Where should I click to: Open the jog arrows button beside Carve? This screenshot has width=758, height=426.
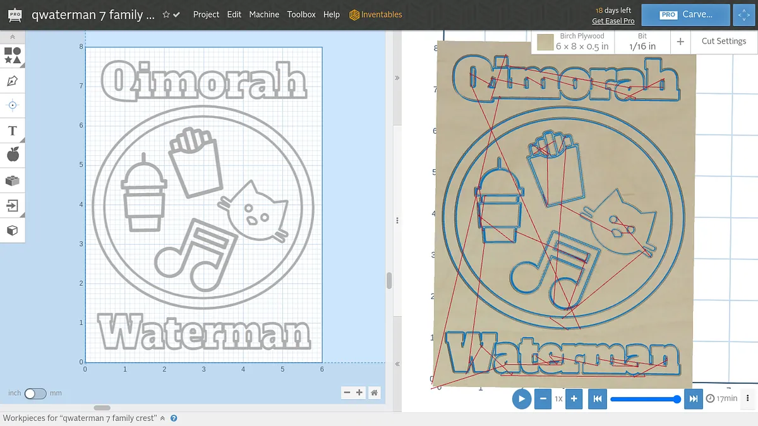tap(743, 15)
